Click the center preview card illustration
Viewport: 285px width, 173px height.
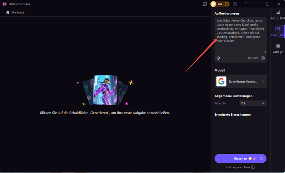(105, 90)
